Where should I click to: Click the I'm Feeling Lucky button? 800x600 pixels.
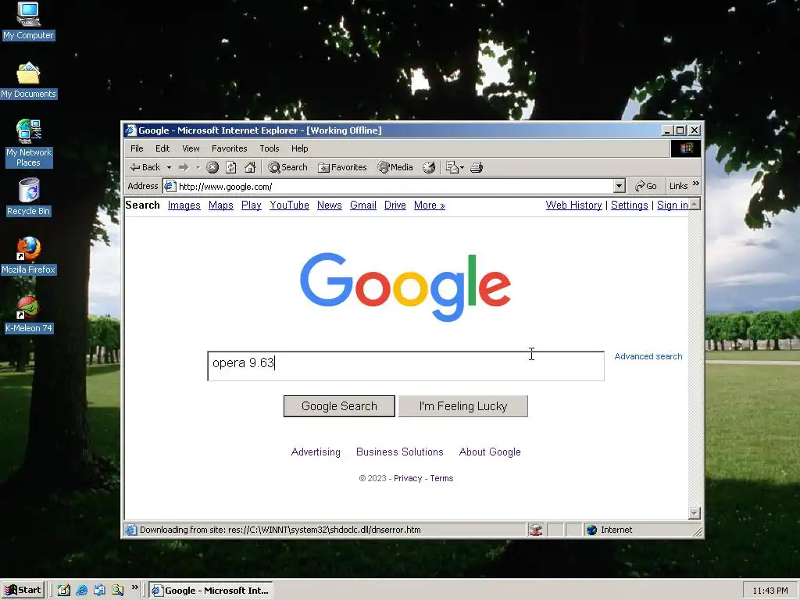coord(463,406)
